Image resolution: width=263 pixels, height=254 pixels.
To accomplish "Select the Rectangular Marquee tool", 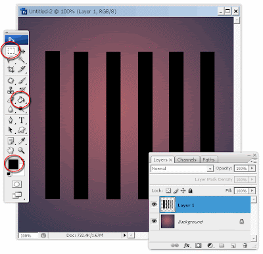I will pyautogui.click(x=11, y=51).
